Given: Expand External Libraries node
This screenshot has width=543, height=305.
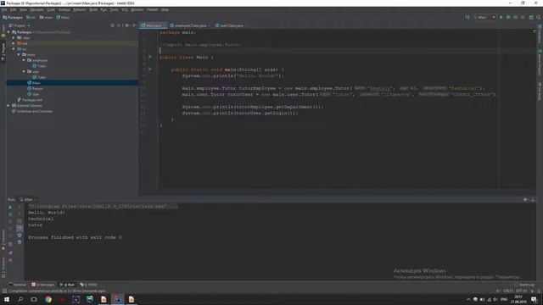Looking at the screenshot, I should click(8, 105).
